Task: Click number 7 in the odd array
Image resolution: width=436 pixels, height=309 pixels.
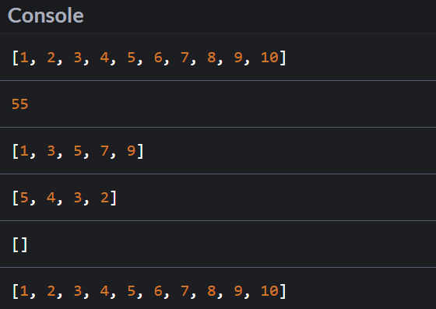Action: [x=104, y=151]
